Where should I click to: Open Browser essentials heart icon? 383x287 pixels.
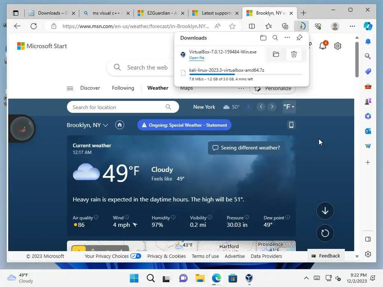pos(318,26)
